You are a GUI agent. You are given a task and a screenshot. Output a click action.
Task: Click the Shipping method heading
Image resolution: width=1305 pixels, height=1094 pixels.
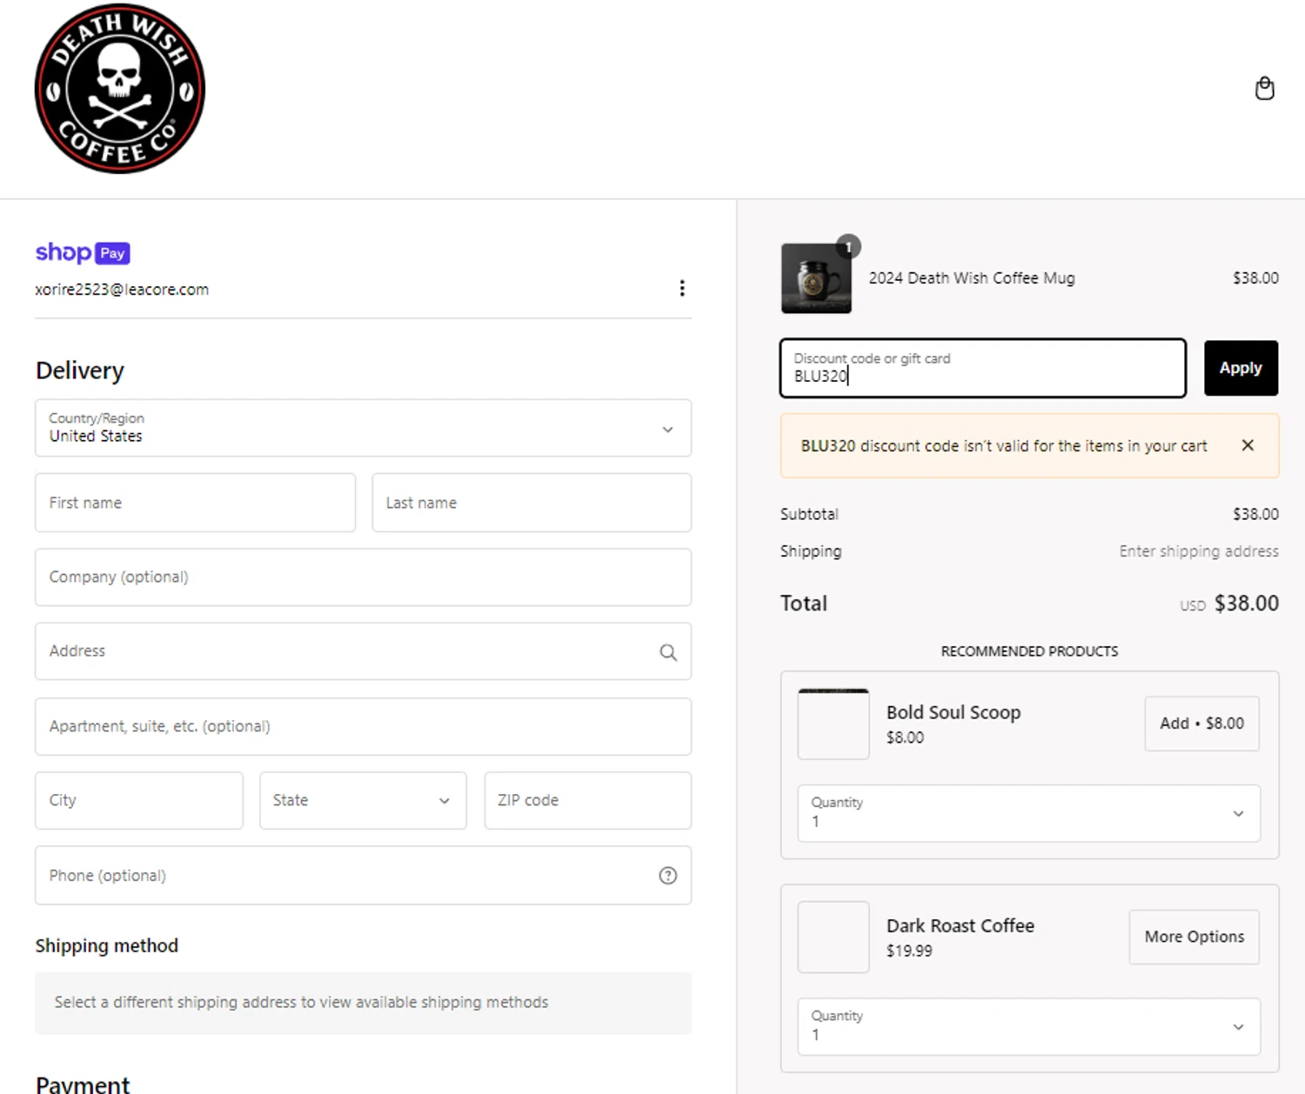(107, 945)
